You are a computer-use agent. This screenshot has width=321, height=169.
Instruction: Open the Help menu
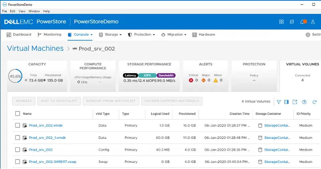point(47,11)
